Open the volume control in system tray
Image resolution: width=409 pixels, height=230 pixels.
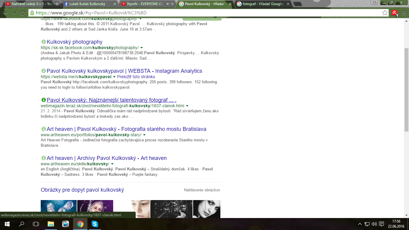pos(374,224)
